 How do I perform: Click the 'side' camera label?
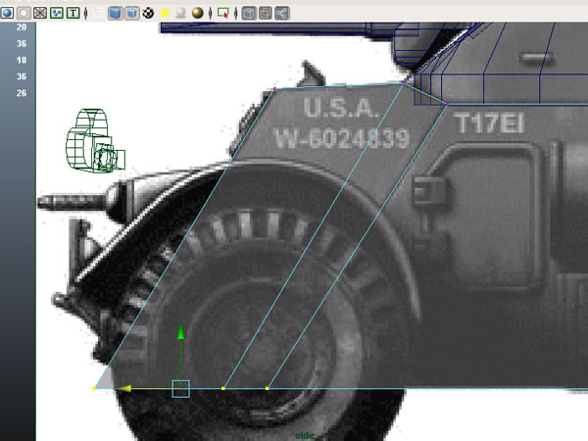point(304,435)
